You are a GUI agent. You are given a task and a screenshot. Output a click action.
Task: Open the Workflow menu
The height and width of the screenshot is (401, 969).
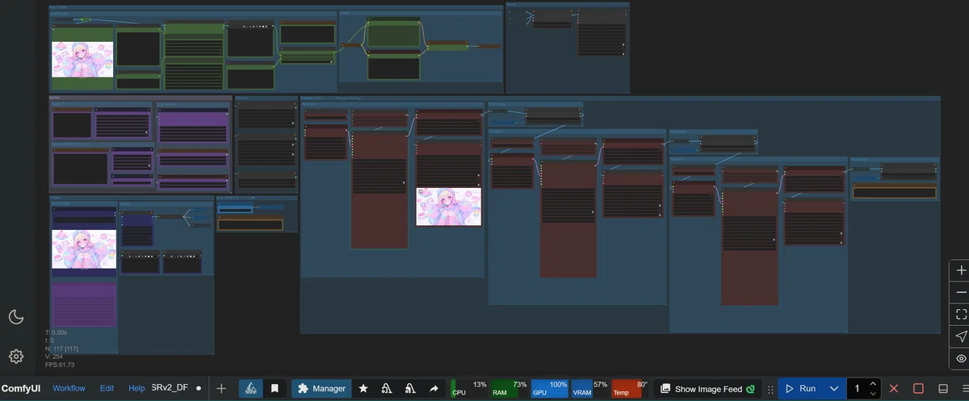[69, 388]
